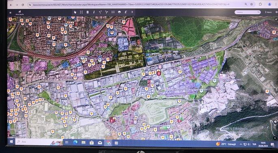This screenshot has height=153, width=278.
Task: Open the settings gear beside Menü
Action: (277, 12)
